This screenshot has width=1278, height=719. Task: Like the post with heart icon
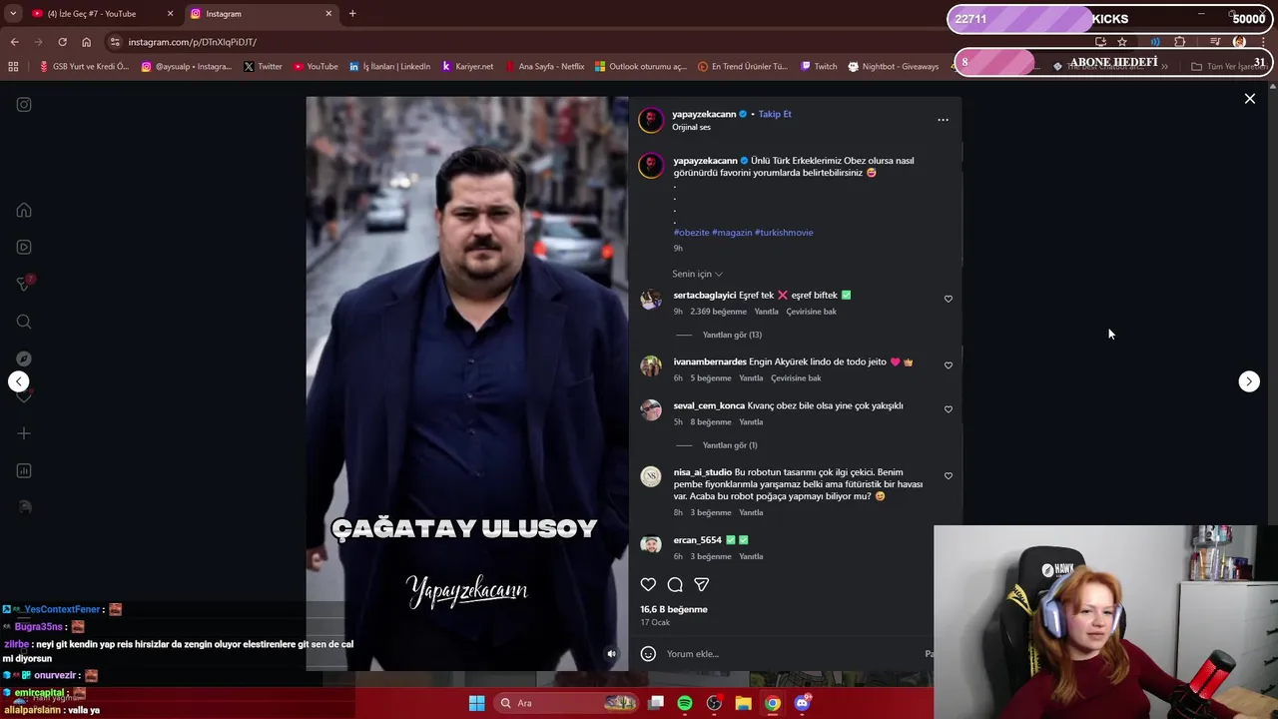[x=649, y=585]
